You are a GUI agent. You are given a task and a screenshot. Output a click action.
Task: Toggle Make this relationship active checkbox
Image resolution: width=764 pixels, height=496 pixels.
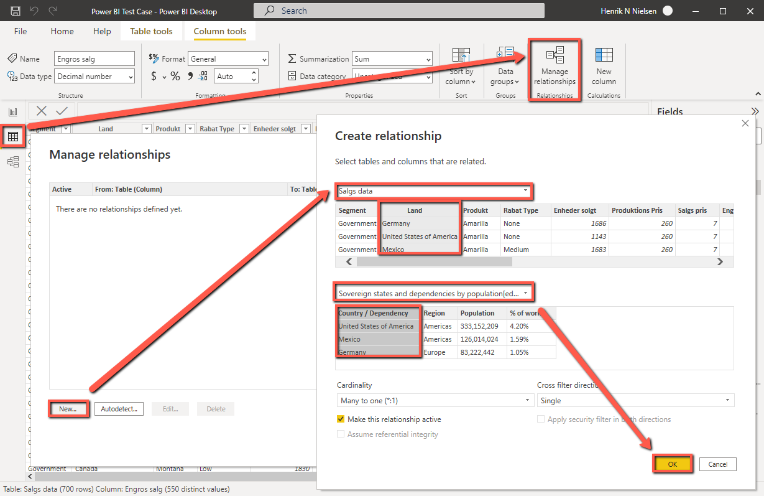(x=341, y=419)
